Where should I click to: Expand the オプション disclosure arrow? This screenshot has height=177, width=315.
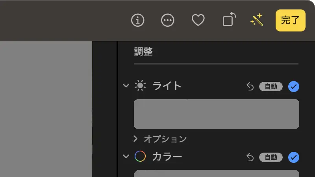click(x=135, y=138)
